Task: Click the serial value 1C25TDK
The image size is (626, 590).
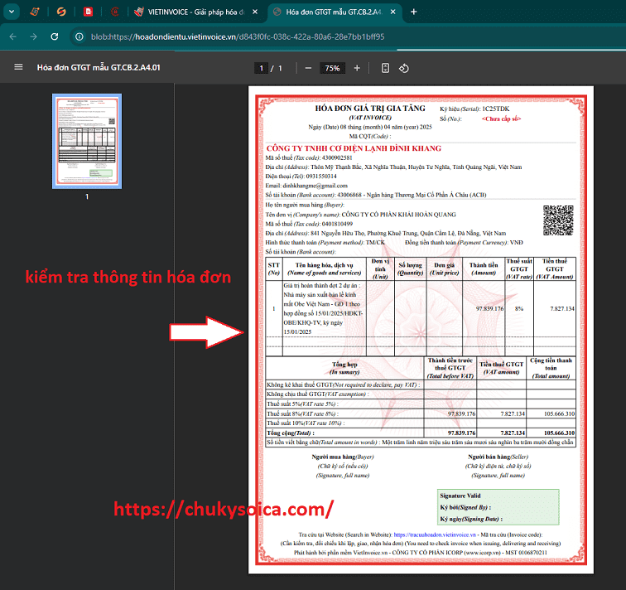Action: tap(495, 109)
